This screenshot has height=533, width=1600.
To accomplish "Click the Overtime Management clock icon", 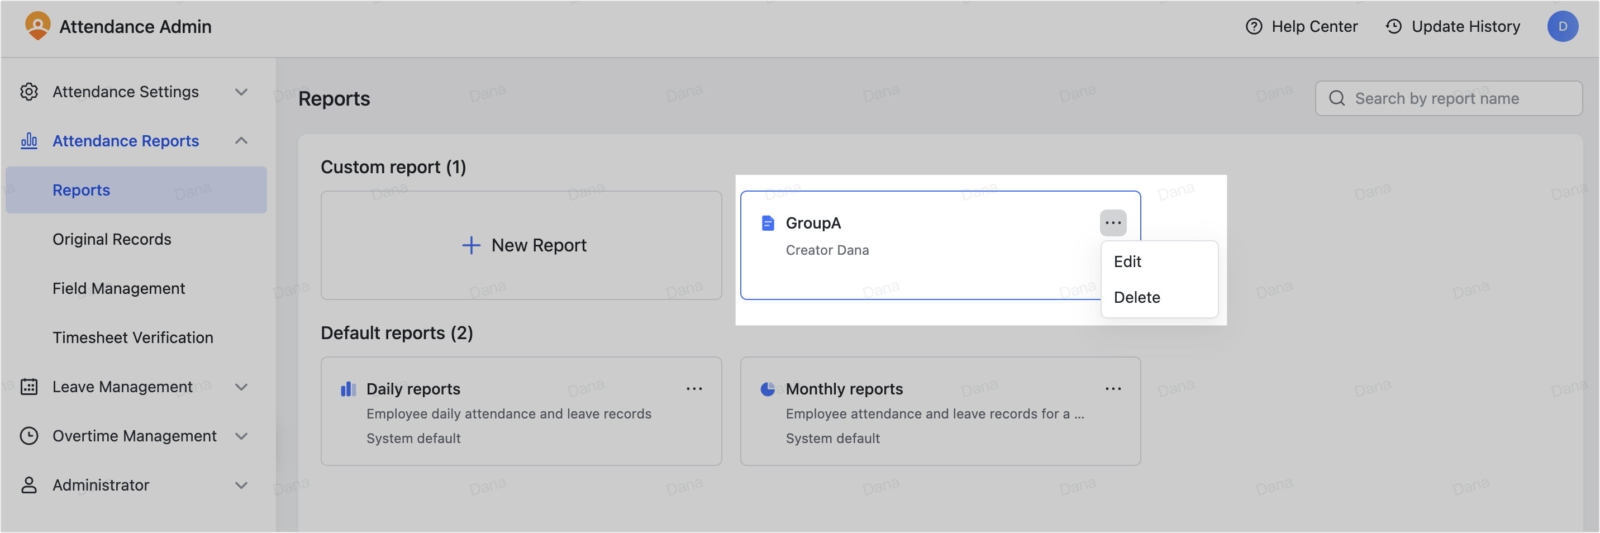I will point(28,435).
